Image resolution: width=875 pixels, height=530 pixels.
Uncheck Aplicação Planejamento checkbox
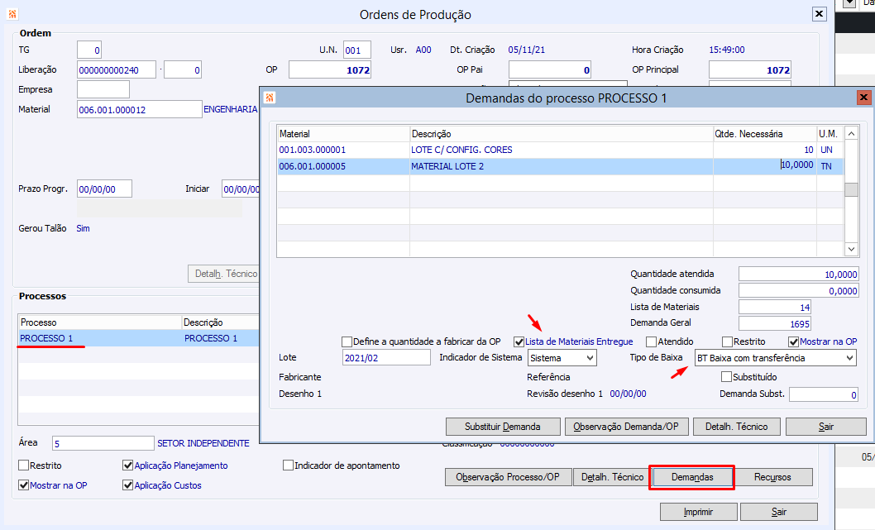[x=127, y=465]
